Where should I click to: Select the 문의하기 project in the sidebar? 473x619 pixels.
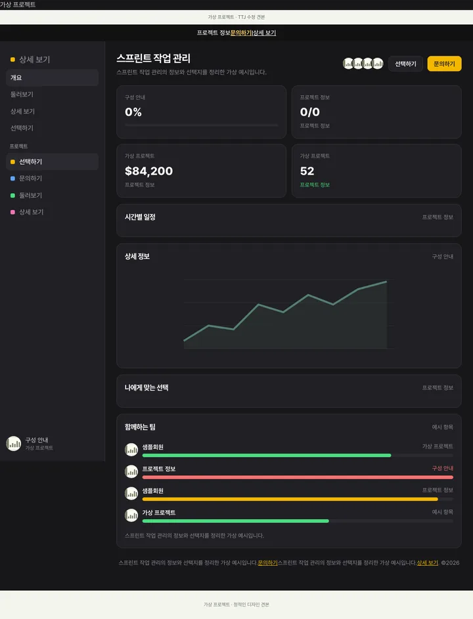52,179
